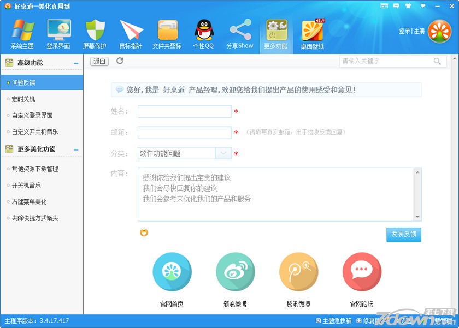Open the 分享Show section

click(x=240, y=34)
